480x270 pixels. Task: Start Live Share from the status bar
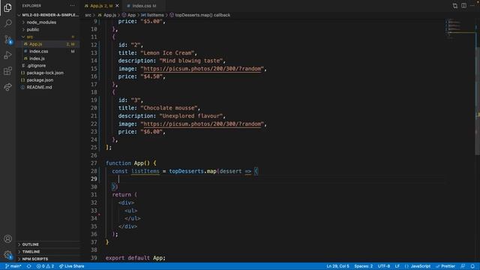72,266
